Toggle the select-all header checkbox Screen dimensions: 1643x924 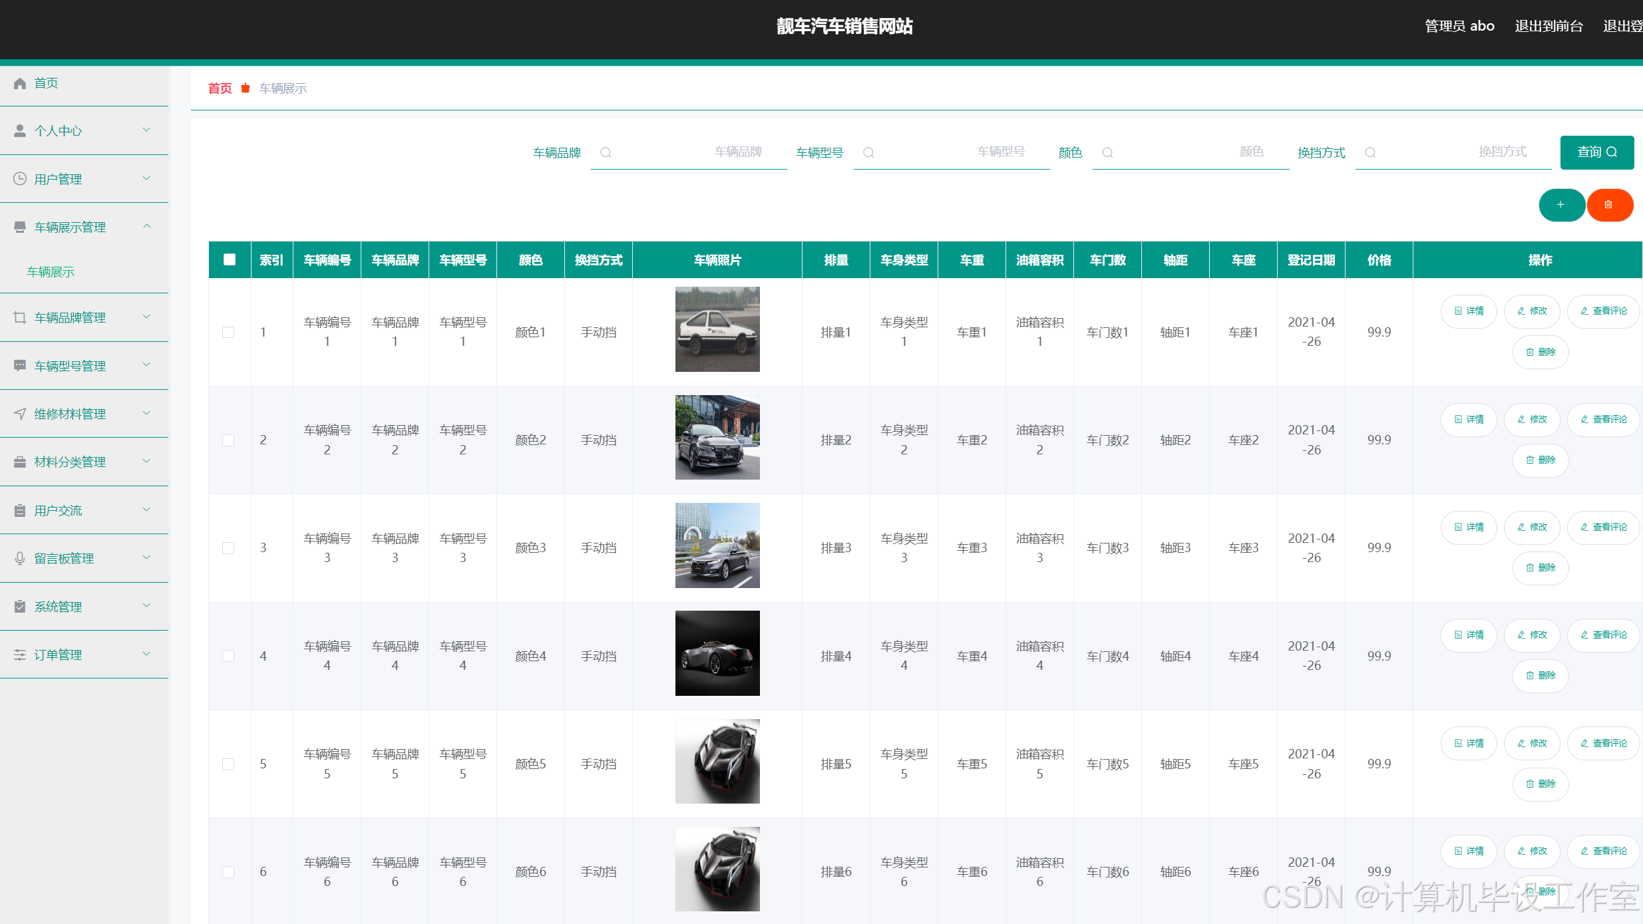[x=230, y=259]
